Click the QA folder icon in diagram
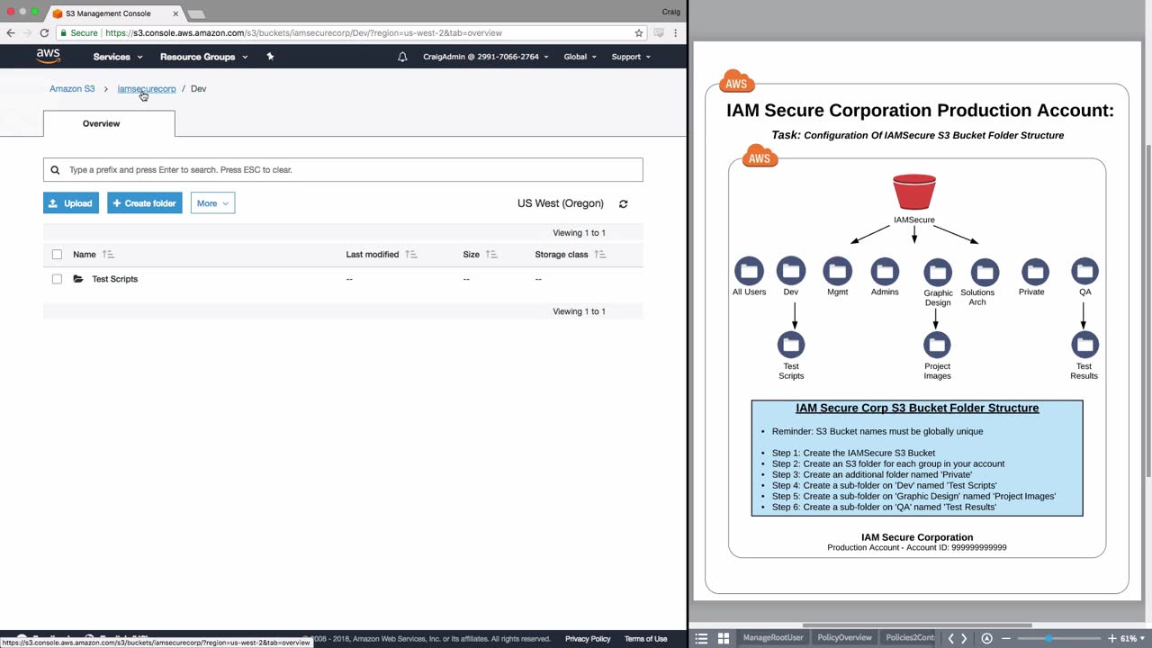 click(x=1084, y=271)
